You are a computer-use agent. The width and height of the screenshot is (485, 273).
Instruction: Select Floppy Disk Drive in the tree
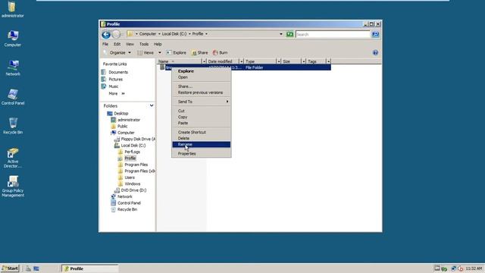click(x=135, y=140)
